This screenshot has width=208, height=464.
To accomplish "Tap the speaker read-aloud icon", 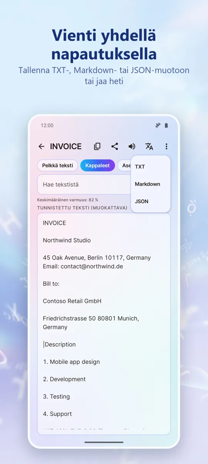I will click(x=132, y=147).
